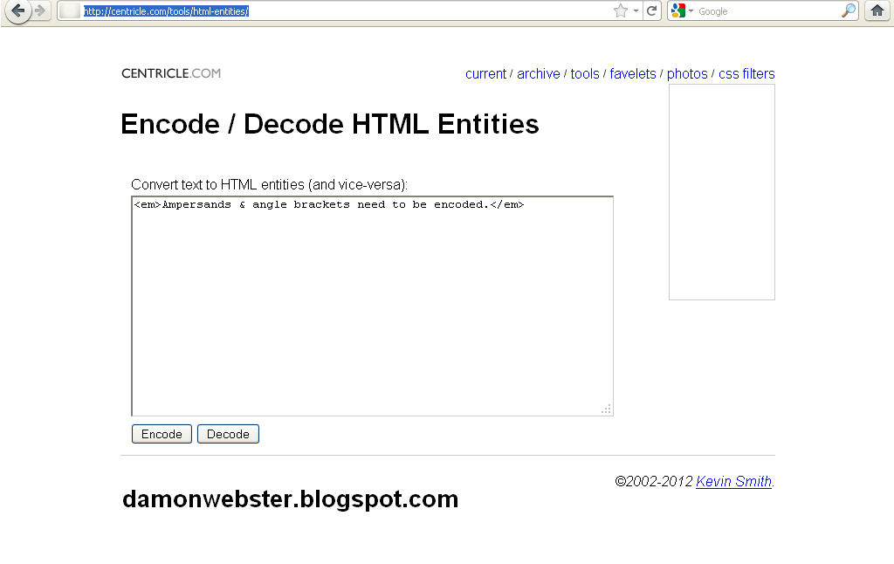
Task: Click the favicon in the address bar
Action: click(x=67, y=11)
